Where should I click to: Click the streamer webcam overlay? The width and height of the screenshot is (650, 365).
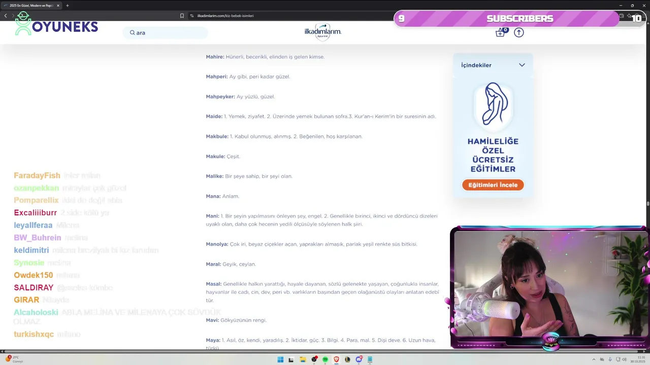549,288
